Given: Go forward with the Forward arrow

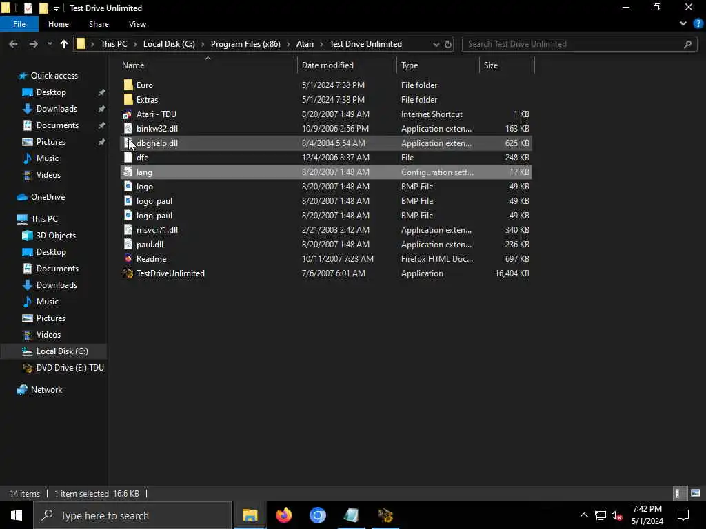Looking at the screenshot, I should (33, 44).
